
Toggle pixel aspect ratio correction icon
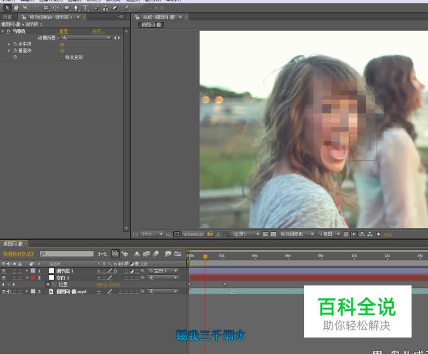coord(346,234)
